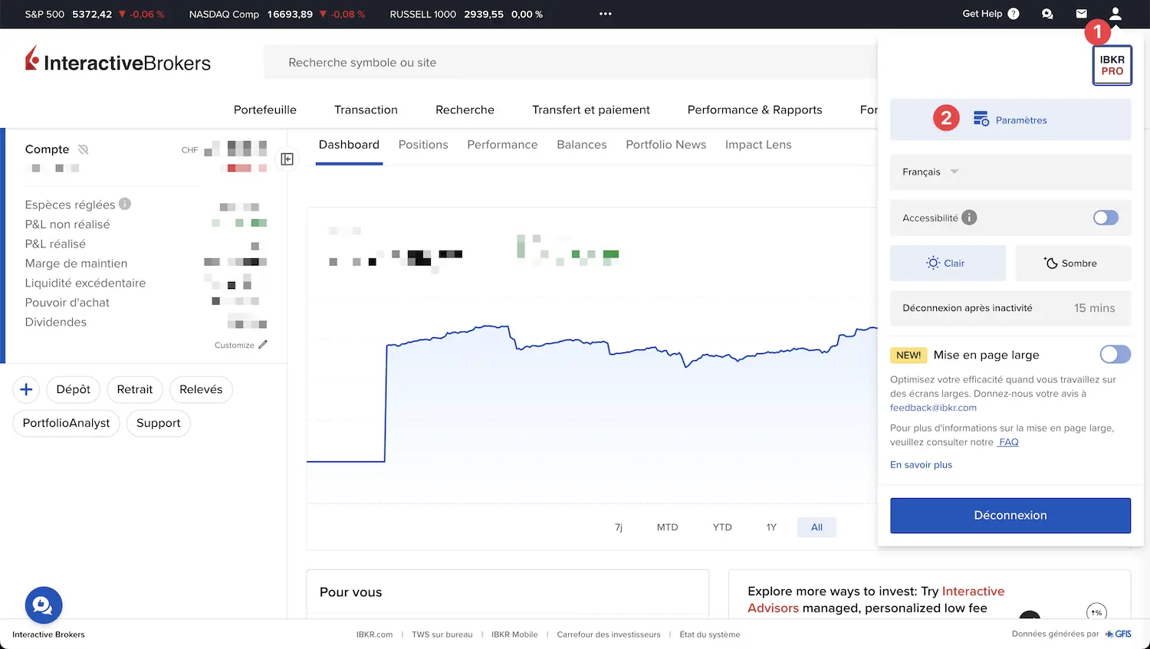Image resolution: width=1150 pixels, height=649 pixels.
Task: Click the blue Déconnexion button
Action: [x=1010, y=516]
